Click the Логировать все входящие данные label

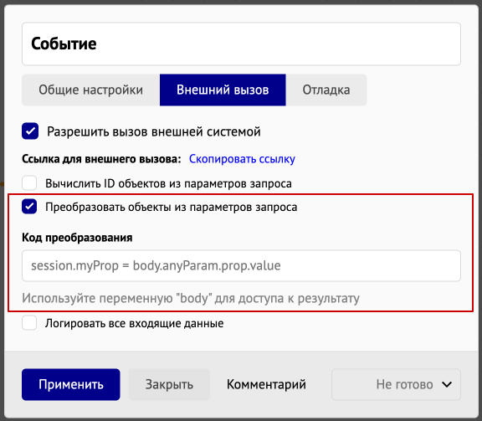point(135,323)
